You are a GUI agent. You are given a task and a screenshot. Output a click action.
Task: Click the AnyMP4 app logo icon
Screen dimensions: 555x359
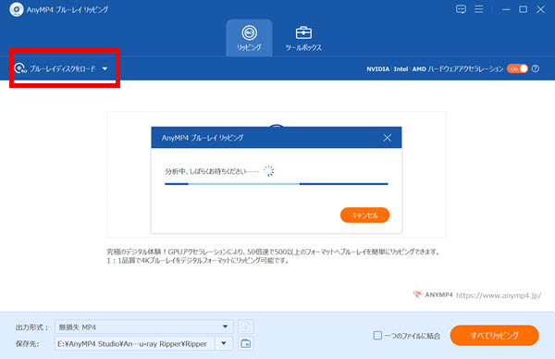17,9
